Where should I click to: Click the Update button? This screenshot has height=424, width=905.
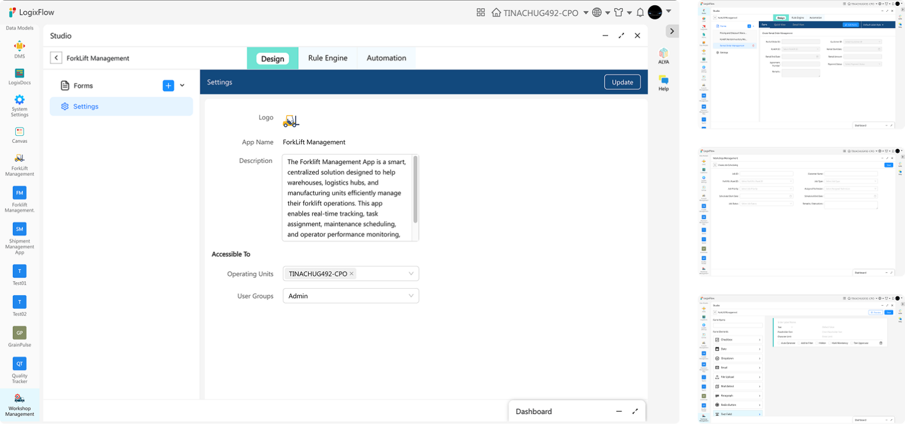(622, 82)
